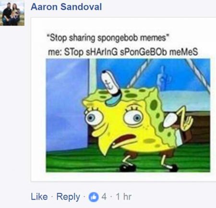This screenshot has height=208, width=216.
Task: Click the Aaron Sandoval name link
Action: point(66,7)
